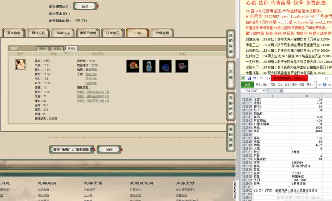Open the Name Box dropdown arrow
This screenshot has height=201, width=332.
[264, 90]
